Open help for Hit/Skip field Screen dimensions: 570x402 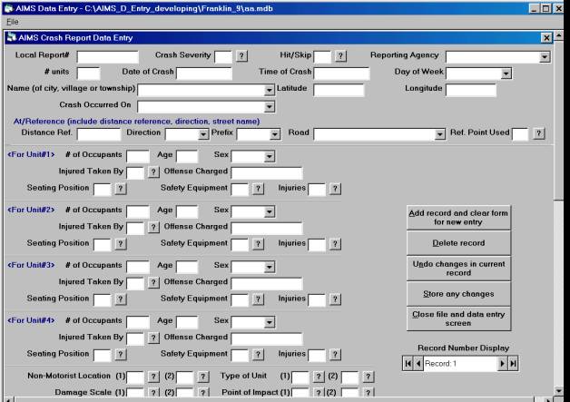[340, 55]
